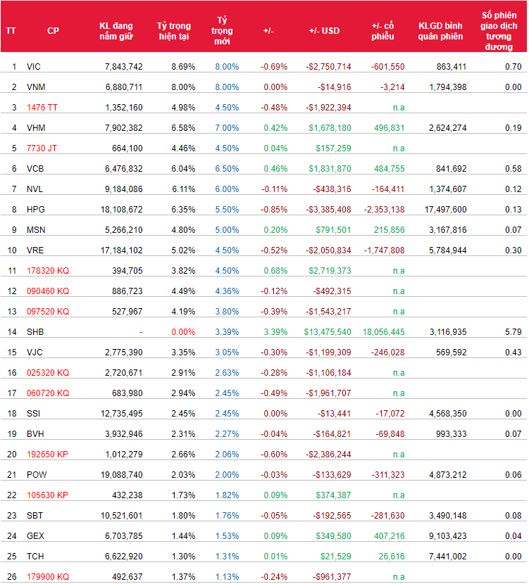The height and width of the screenshot is (584, 529).
Task: Select the TCH ticker cell
Action: (x=35, y=557)
